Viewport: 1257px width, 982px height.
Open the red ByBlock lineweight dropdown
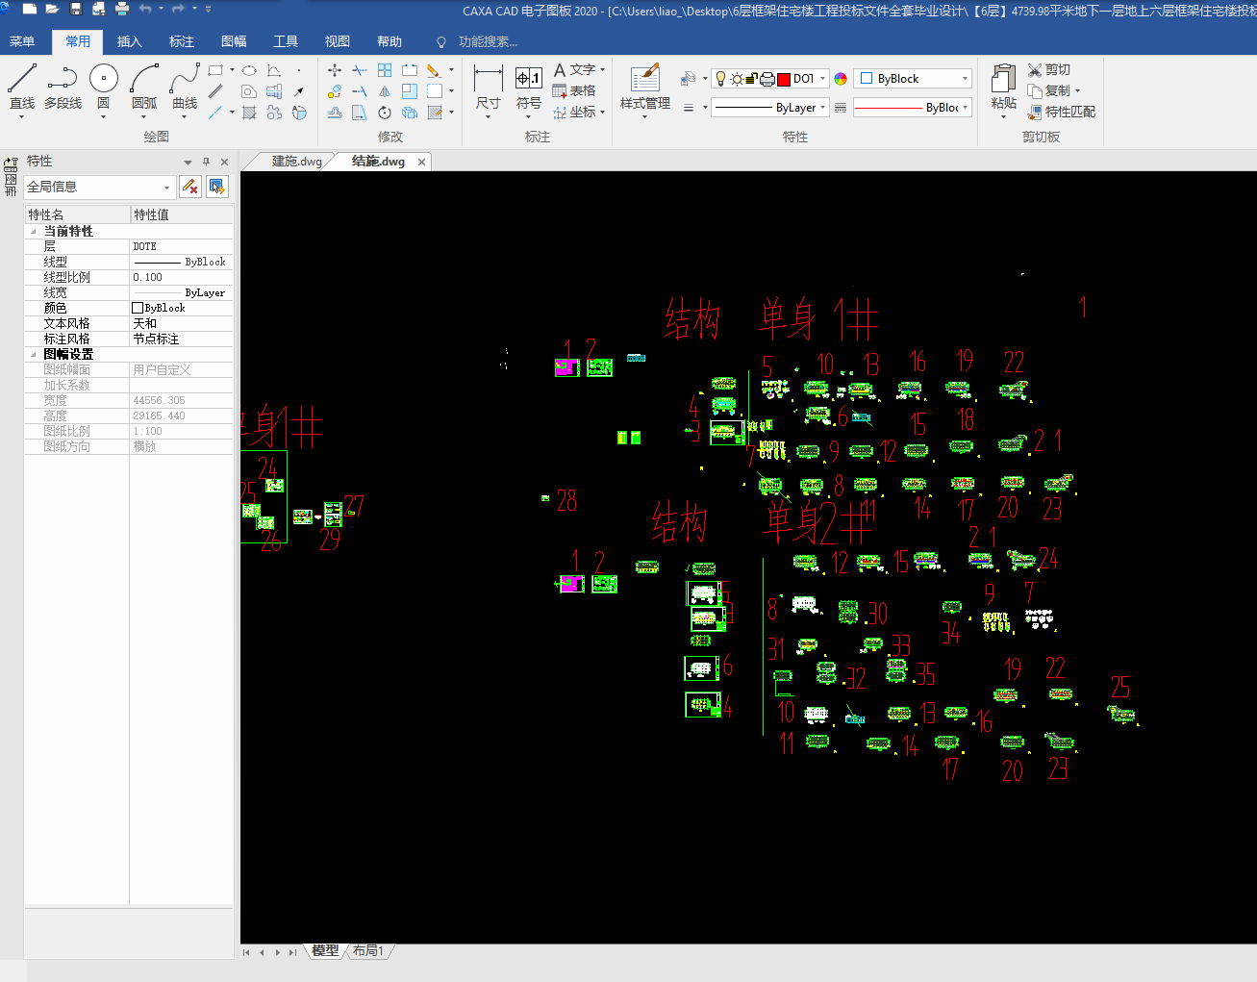[912, 108]
